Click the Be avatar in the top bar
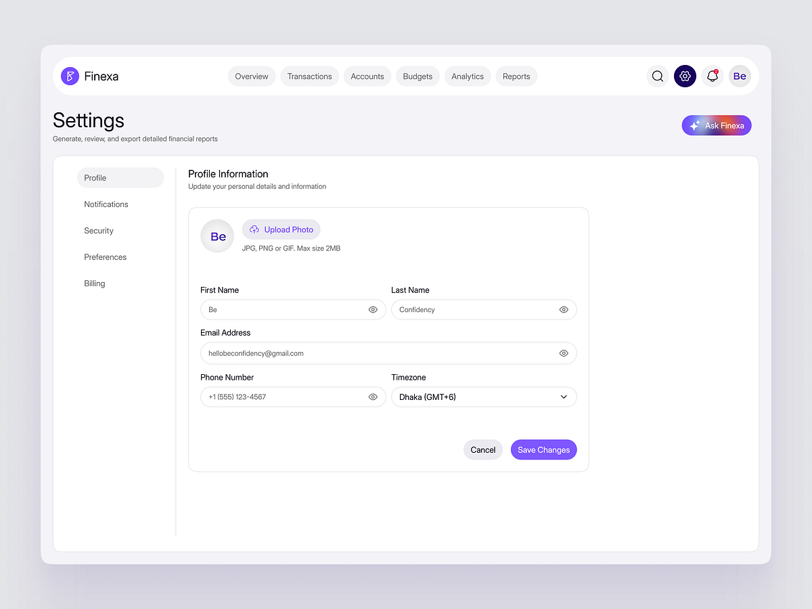Image resolution: width=812 pixels, height=609 pixels. tap(740, 76)
